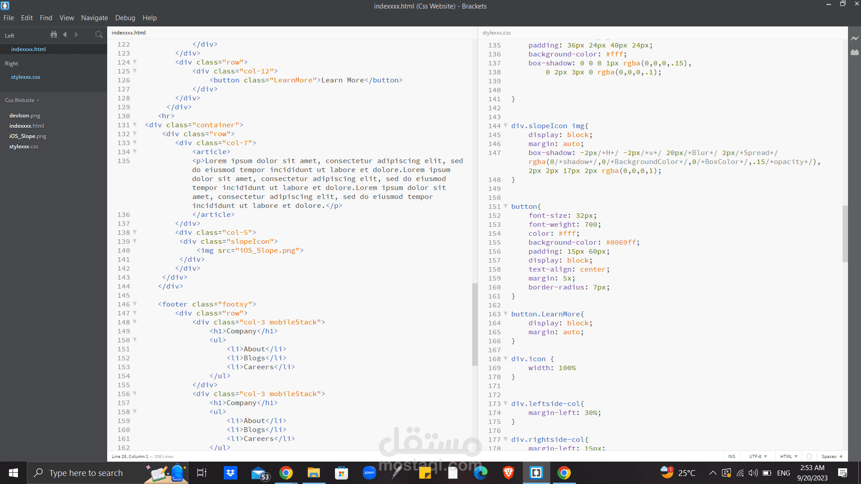Screen dimensions: 861x484
Task: Open the Debug menu
Action: 125,18
